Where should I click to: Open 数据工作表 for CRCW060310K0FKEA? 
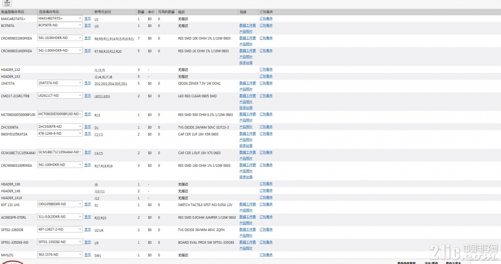point(248,38)
